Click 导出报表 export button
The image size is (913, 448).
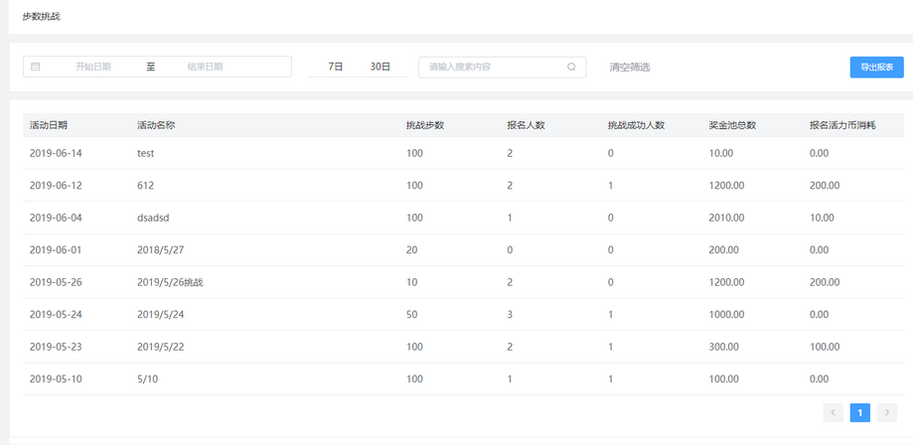pyautogui.click(x=876, y=67)
